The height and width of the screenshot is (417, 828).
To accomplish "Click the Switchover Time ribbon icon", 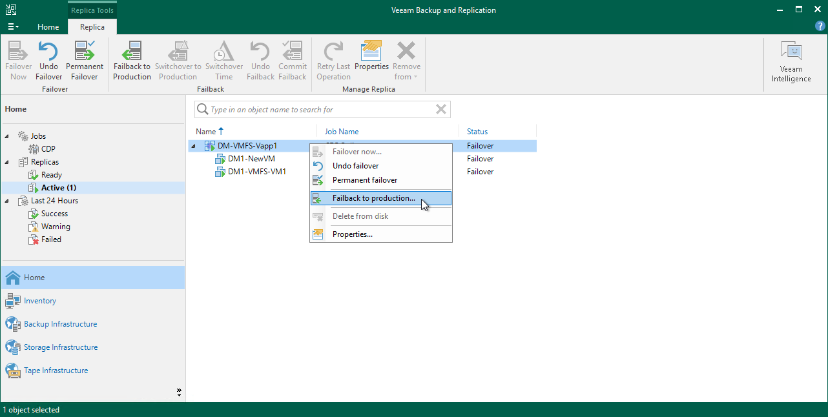I will click(x=224, y=61).
